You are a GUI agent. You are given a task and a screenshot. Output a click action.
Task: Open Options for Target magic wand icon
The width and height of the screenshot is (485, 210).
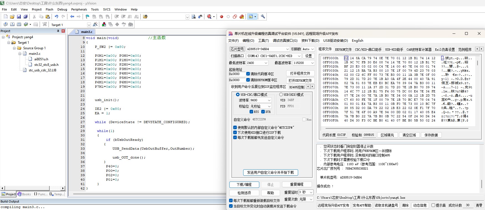[95, 24]
